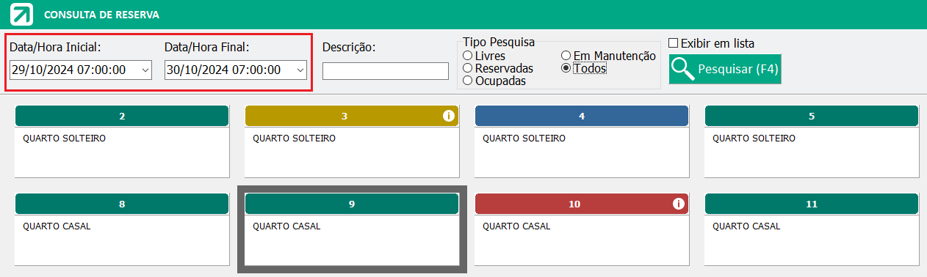Open info icon on room 10

tap(679, 204)
